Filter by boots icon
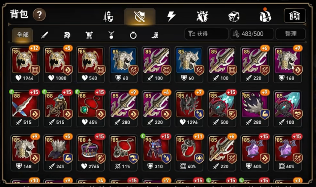Viewport: 316px width, 187px height. tap(155, 35)
